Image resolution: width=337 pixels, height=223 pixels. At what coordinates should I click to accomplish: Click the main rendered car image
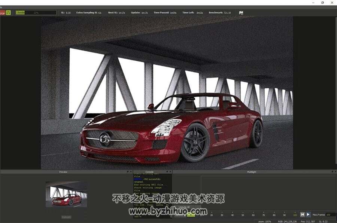coord(167,93)
